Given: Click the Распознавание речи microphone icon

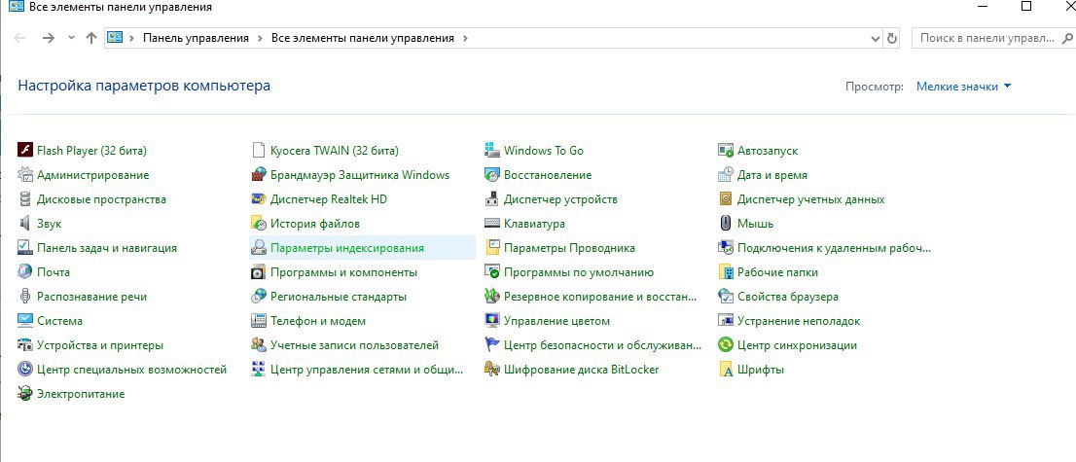Looking at the screenshot, I should point(25,297).
